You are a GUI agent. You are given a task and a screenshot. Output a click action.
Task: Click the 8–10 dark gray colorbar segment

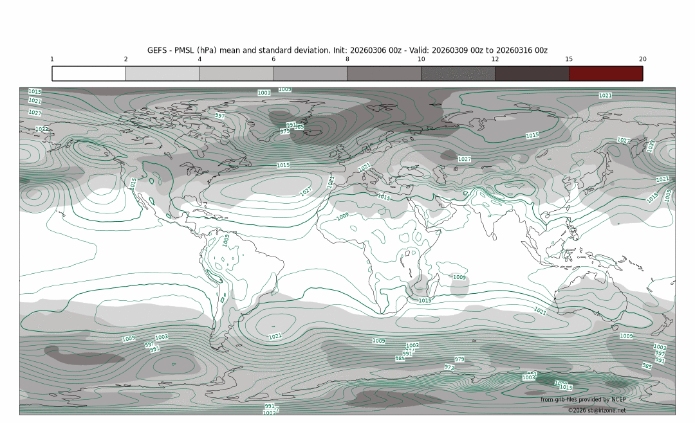pyautogui.click(x=384, y=73)
